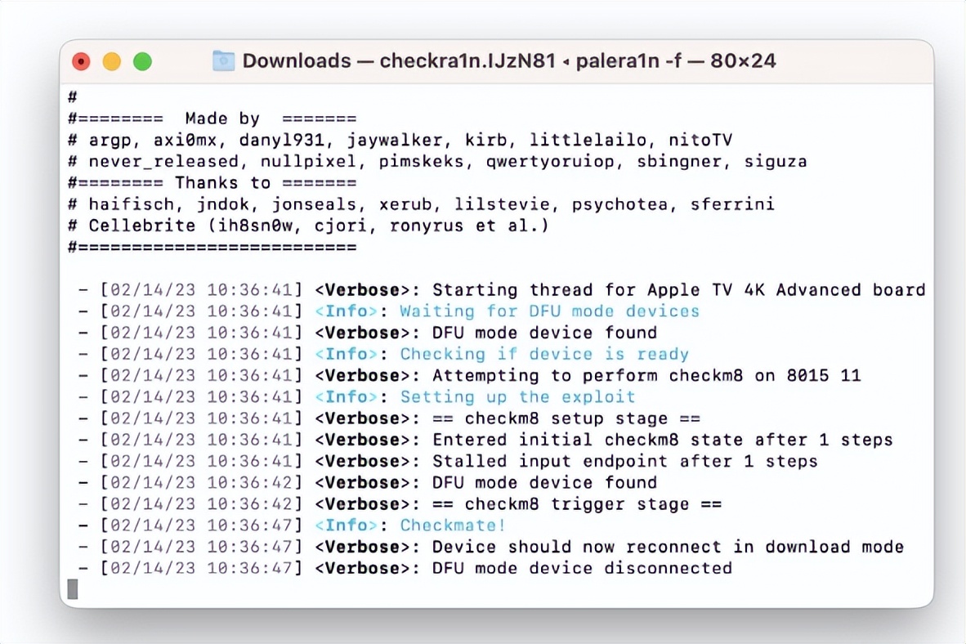Select the Apple TV 4K thread line
Image resolution: width=966 pixels, height=644 pixels.
tap(621, 290)
